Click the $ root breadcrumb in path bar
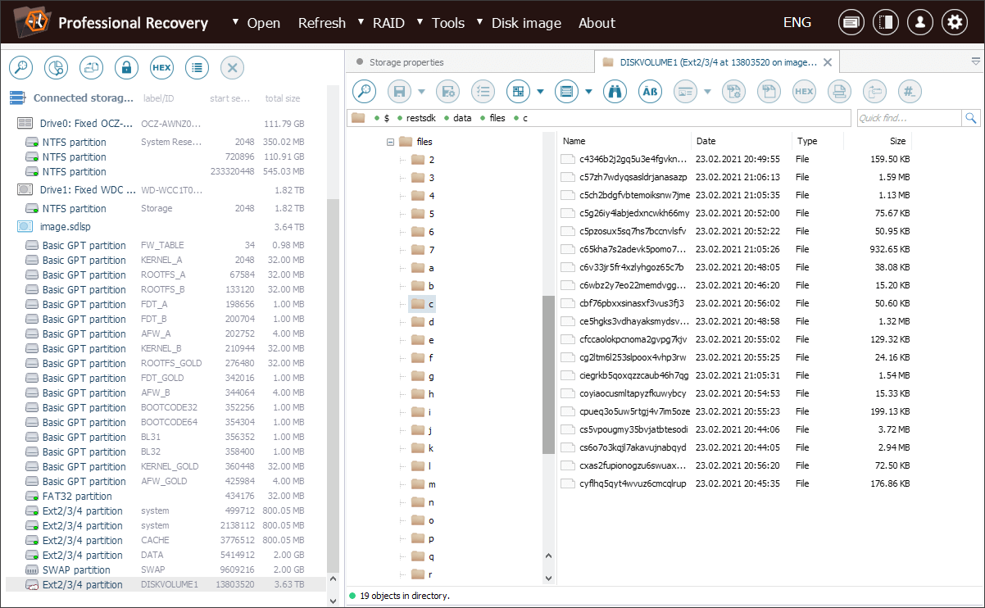The image size is (985, 608). [x=386, y=118]
